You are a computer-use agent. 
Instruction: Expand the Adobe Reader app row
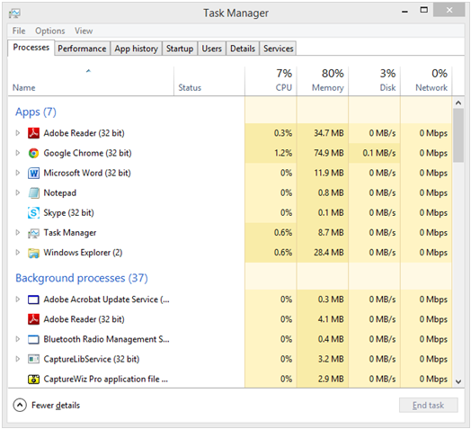pyautogui.click(x=17, y=133)
